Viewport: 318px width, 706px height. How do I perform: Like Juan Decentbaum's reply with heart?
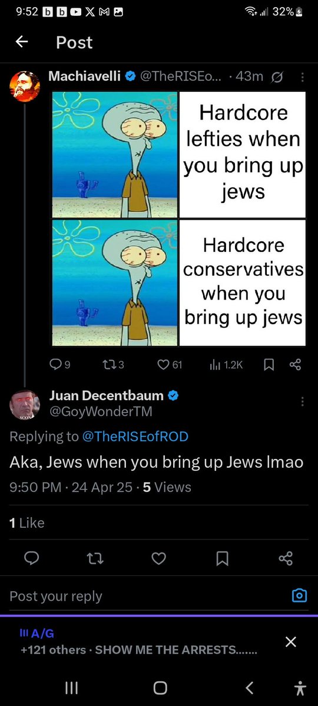click(159, 559)
